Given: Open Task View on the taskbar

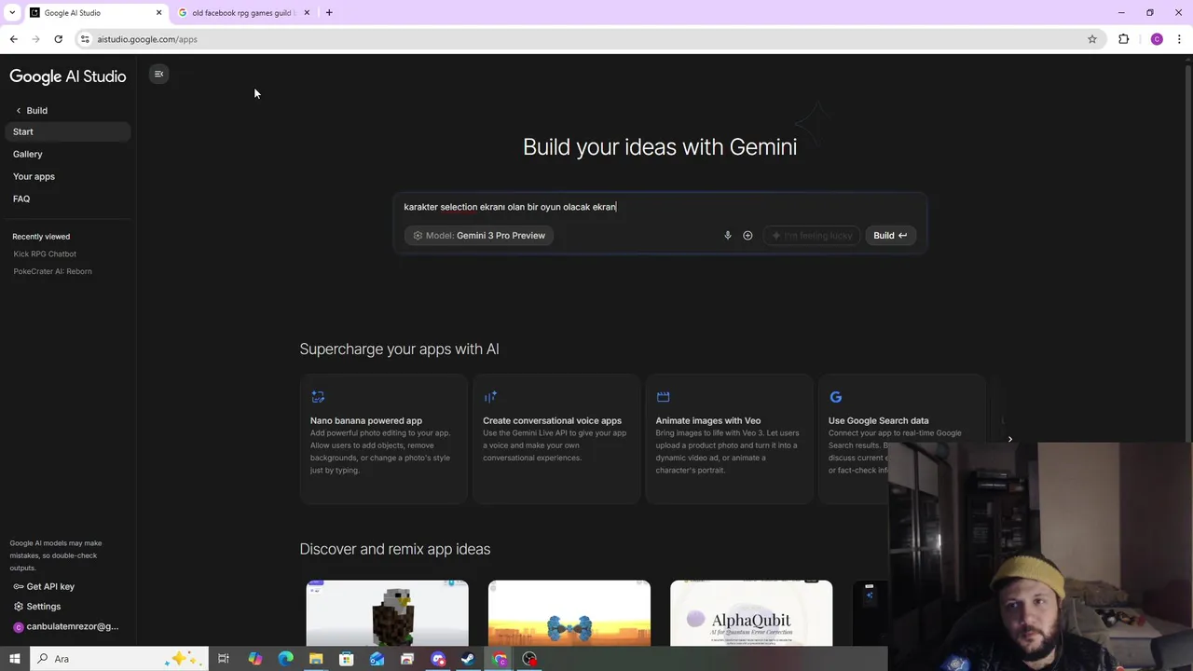Looking at the screenshot, I should [x=224, y=659].
